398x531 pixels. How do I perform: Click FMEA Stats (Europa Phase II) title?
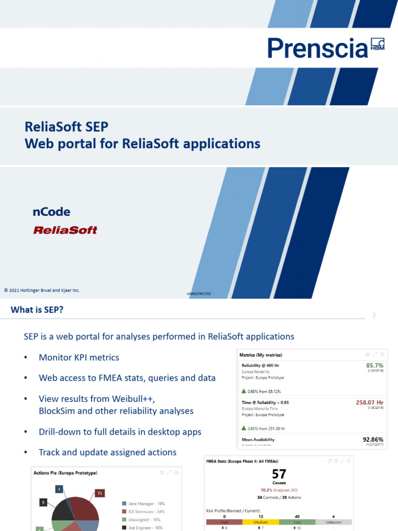(243, 461)
